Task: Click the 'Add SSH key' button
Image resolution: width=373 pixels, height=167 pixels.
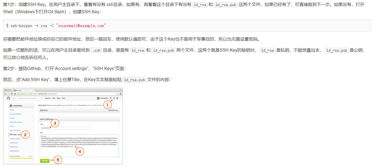Action: 113,110
